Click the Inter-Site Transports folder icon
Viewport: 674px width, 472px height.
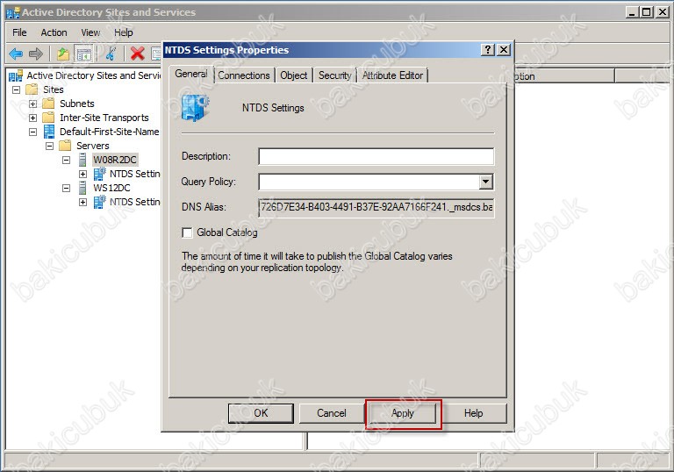[x=48, y=118]
